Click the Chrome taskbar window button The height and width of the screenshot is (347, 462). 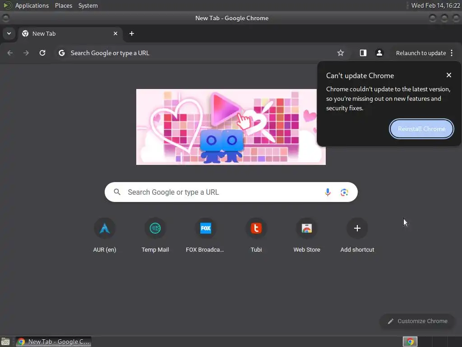point(54,342)
